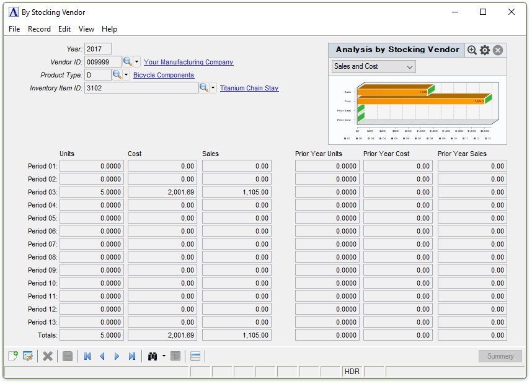Viewport: 532px width, 384px height.
Task: Click the New record icon
Action: [12, 356]
